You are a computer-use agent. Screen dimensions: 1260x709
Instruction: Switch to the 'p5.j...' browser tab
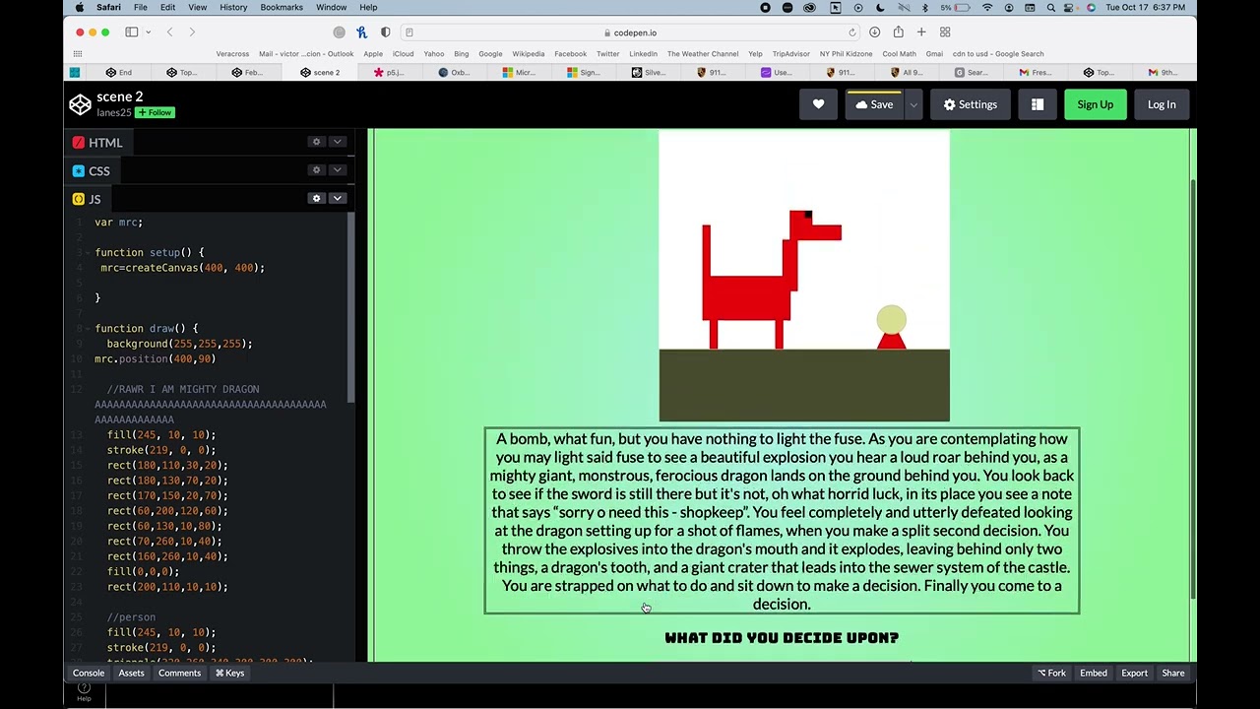pos(390,72)
